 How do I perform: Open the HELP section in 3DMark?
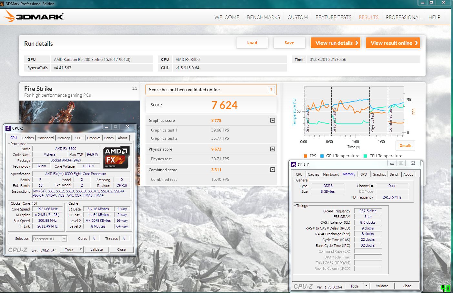[434, 17]
